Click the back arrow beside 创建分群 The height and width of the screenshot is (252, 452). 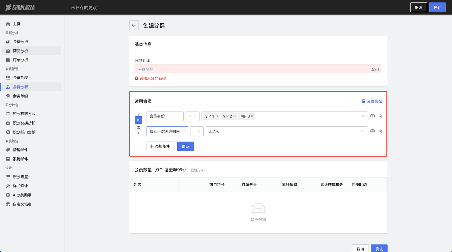tap(134, 25)
